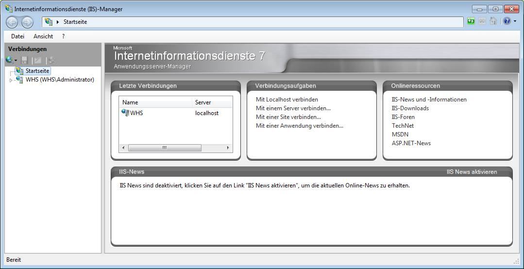Image resolution: width=524 pixels, height=269 pixels.
Task: Click the delete connection icon in Verbindungen
Action: (x=52, y=61)
